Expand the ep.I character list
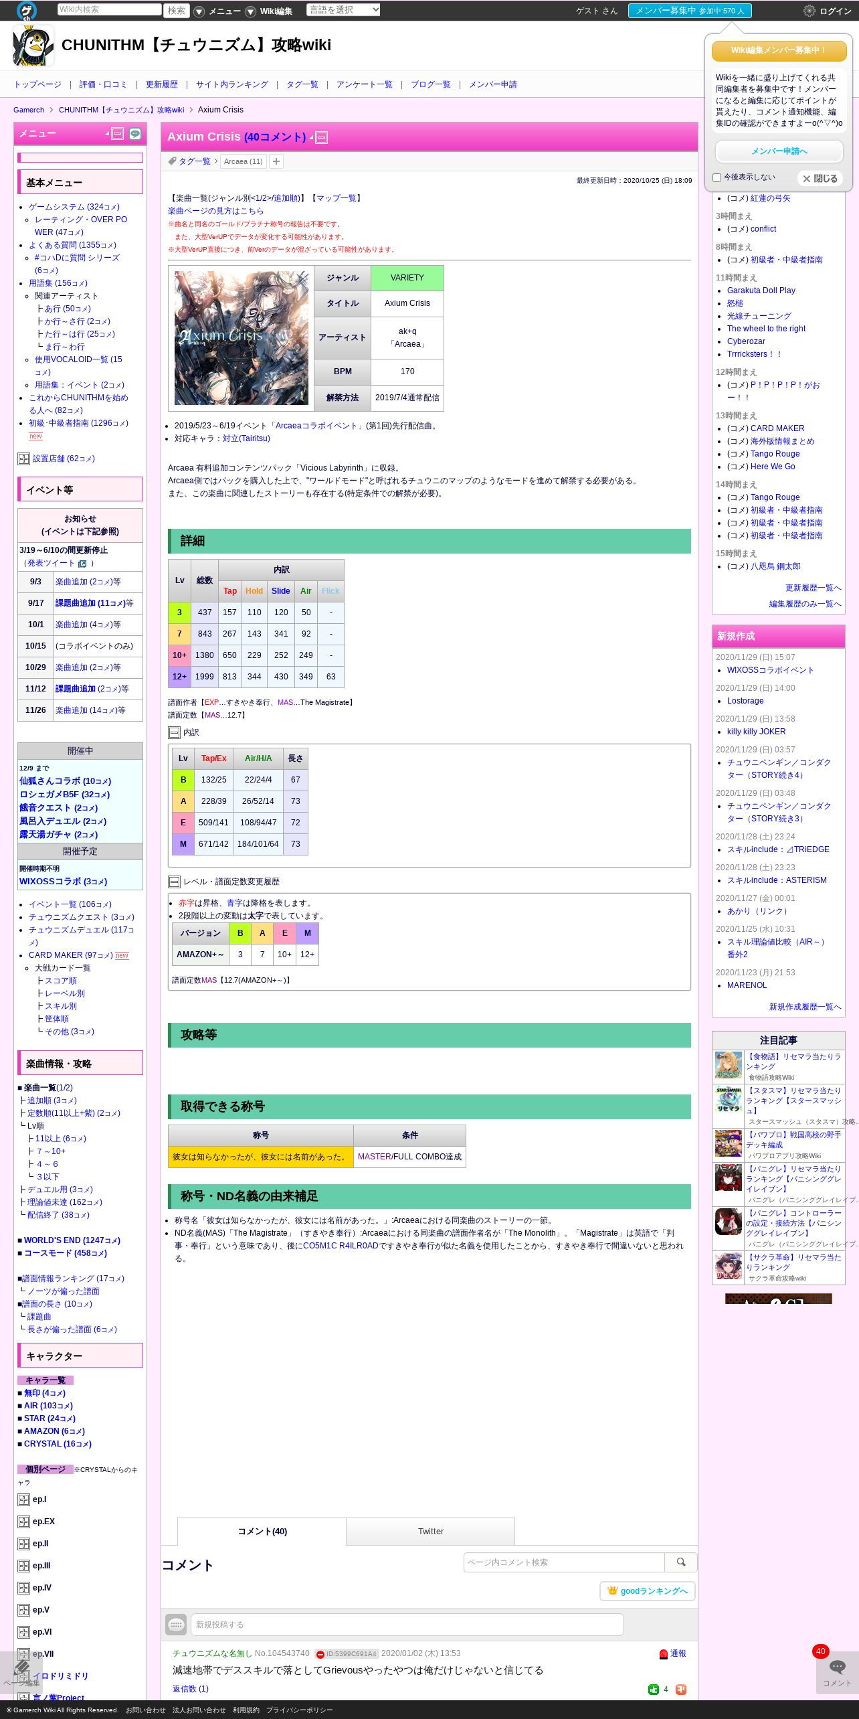859x1719 pixels. pos(23,1499)
